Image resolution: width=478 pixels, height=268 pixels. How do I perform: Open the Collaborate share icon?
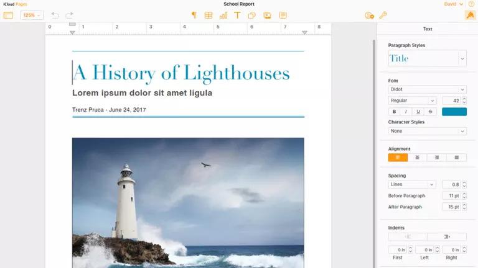[369, 15]
